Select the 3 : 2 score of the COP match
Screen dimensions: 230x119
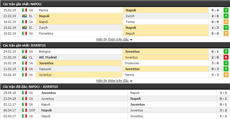coord(223,110)
